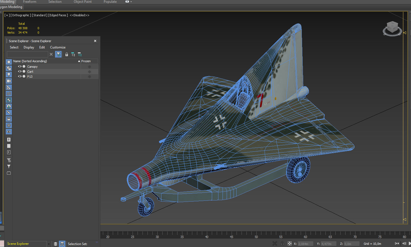The width and height of the screenshot is (411, 247).
Task: Open the Edged Faces viewport display menu
Action: 58,15
